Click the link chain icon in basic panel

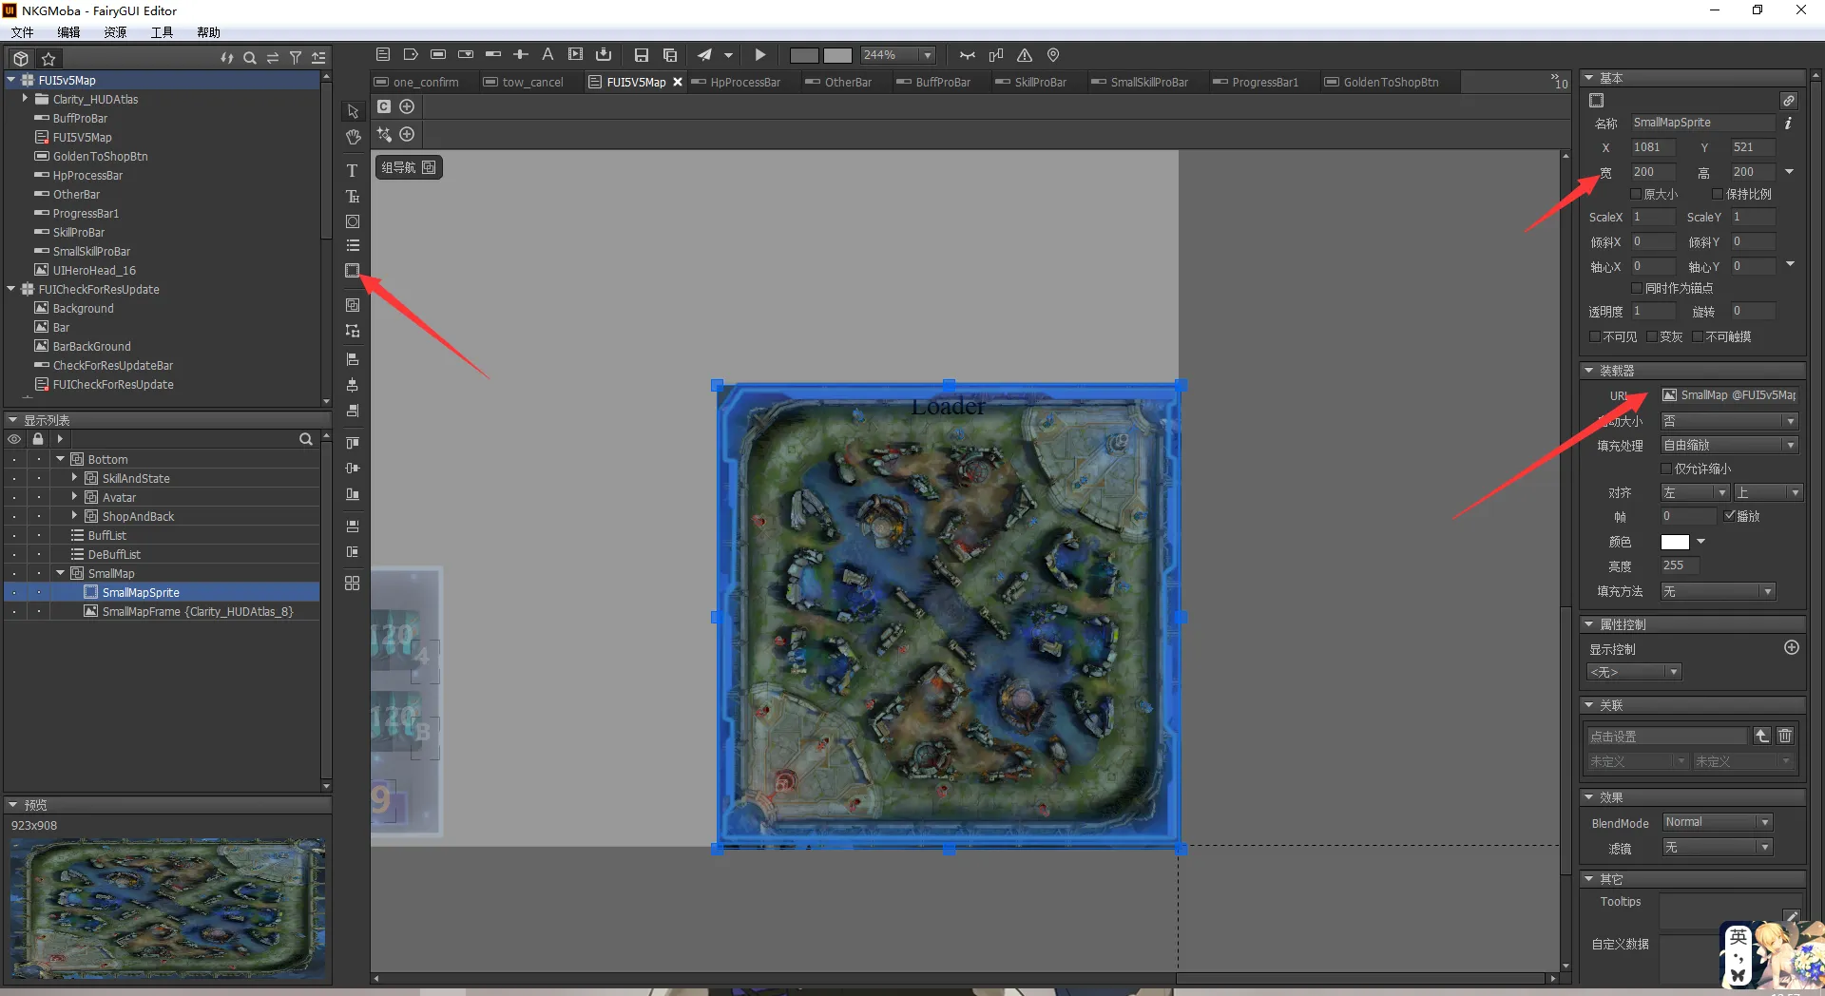point(1788,101)
